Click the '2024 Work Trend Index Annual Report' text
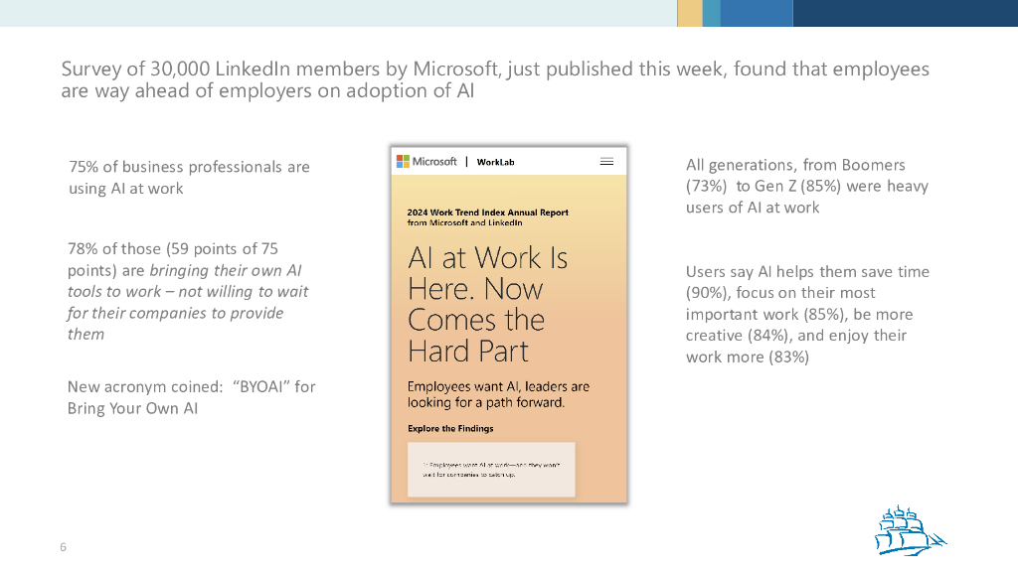 487,213
